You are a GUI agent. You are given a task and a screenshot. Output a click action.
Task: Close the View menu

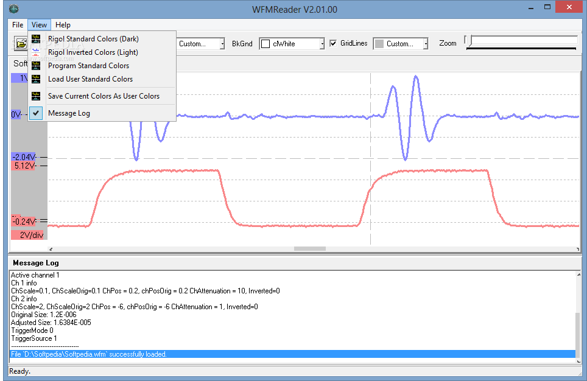(39, 25)
